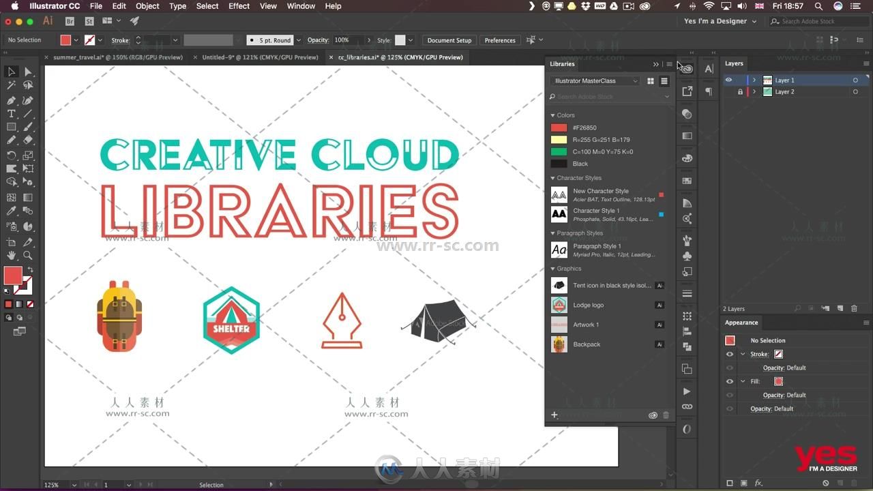Select the Type tool
Screen dimensions: 873x491
click(x=12, y=114)
